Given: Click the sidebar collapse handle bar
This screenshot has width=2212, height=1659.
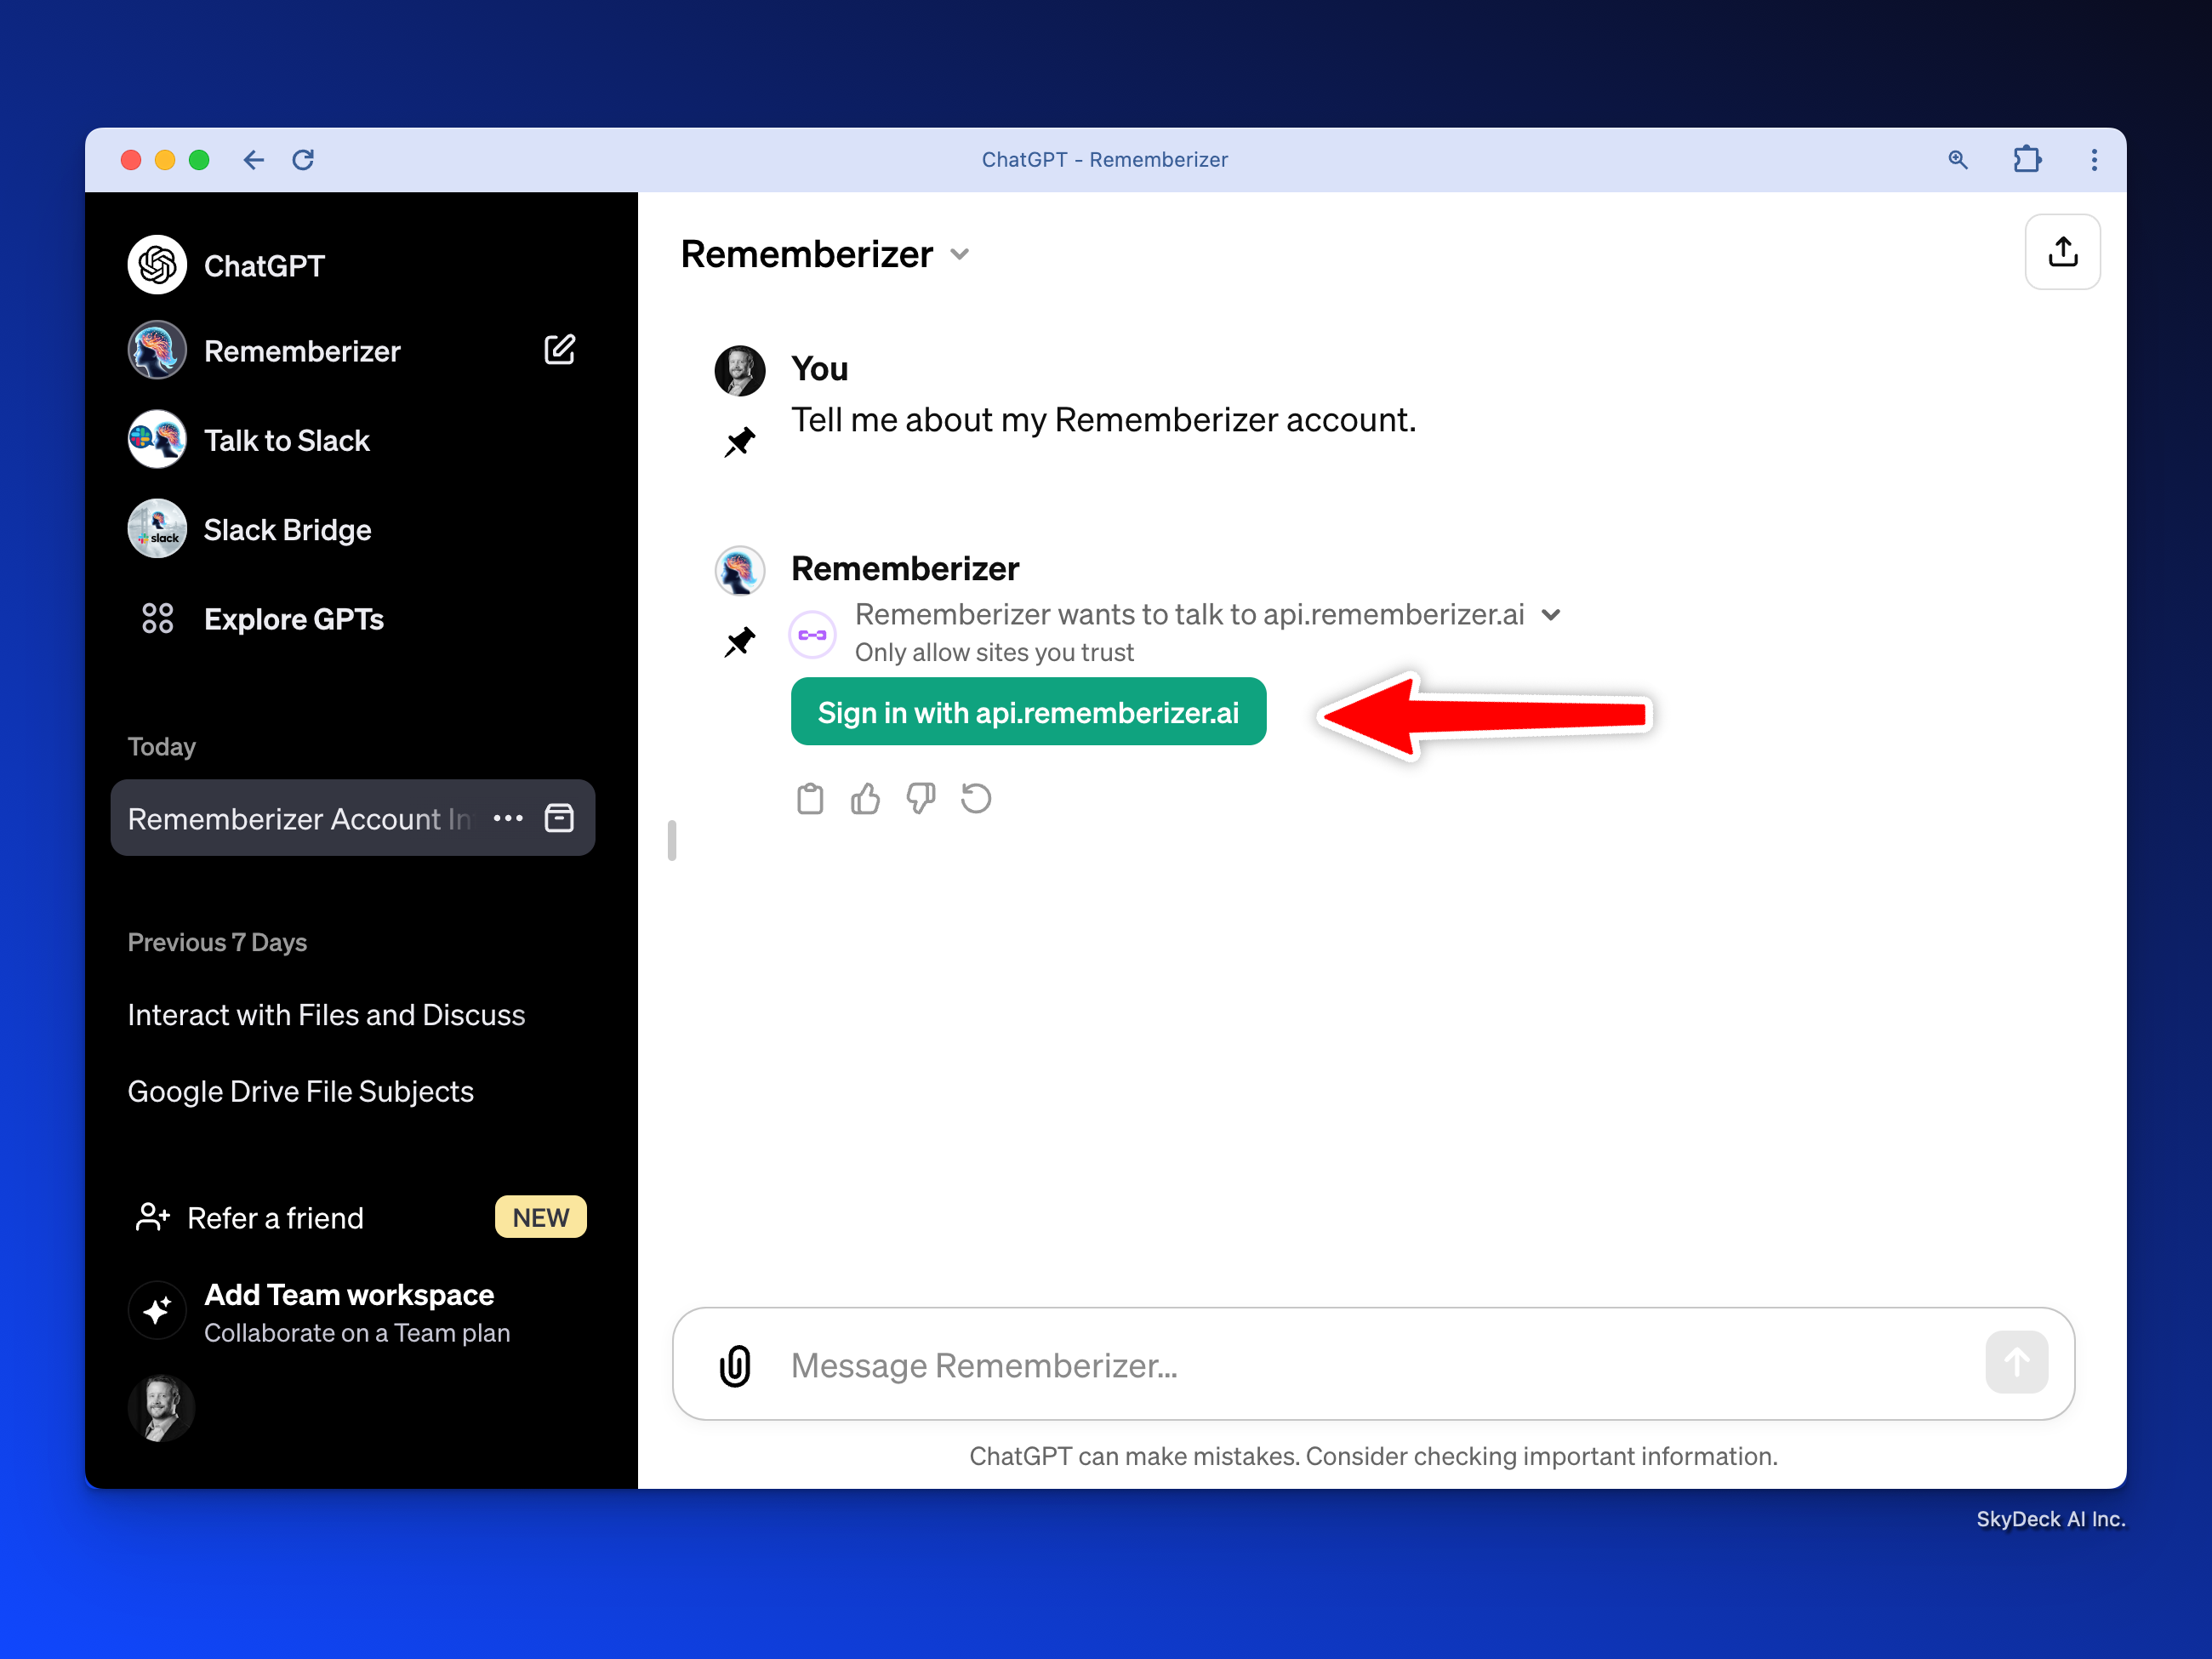Looking at the screenshot, I should coord(672,840).
